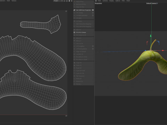Choose the UV Rectangularize command

[x=81, y=49]
